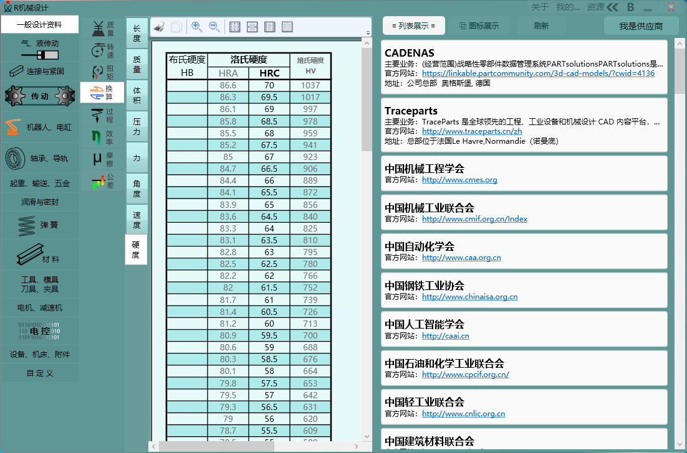Click the document viewer horizontal scrollbar thumb
The image size is (687, 453).
pyautogui.click(x=216, y=446)
